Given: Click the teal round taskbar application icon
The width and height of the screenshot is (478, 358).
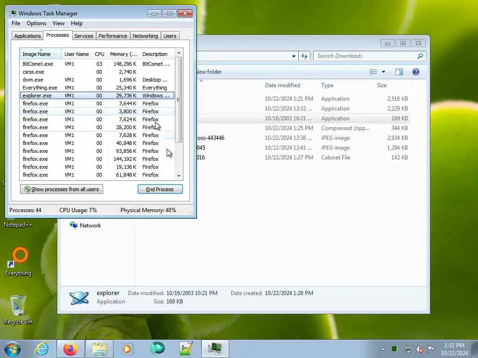Looking at the screenshot, I should click(157, 349).
